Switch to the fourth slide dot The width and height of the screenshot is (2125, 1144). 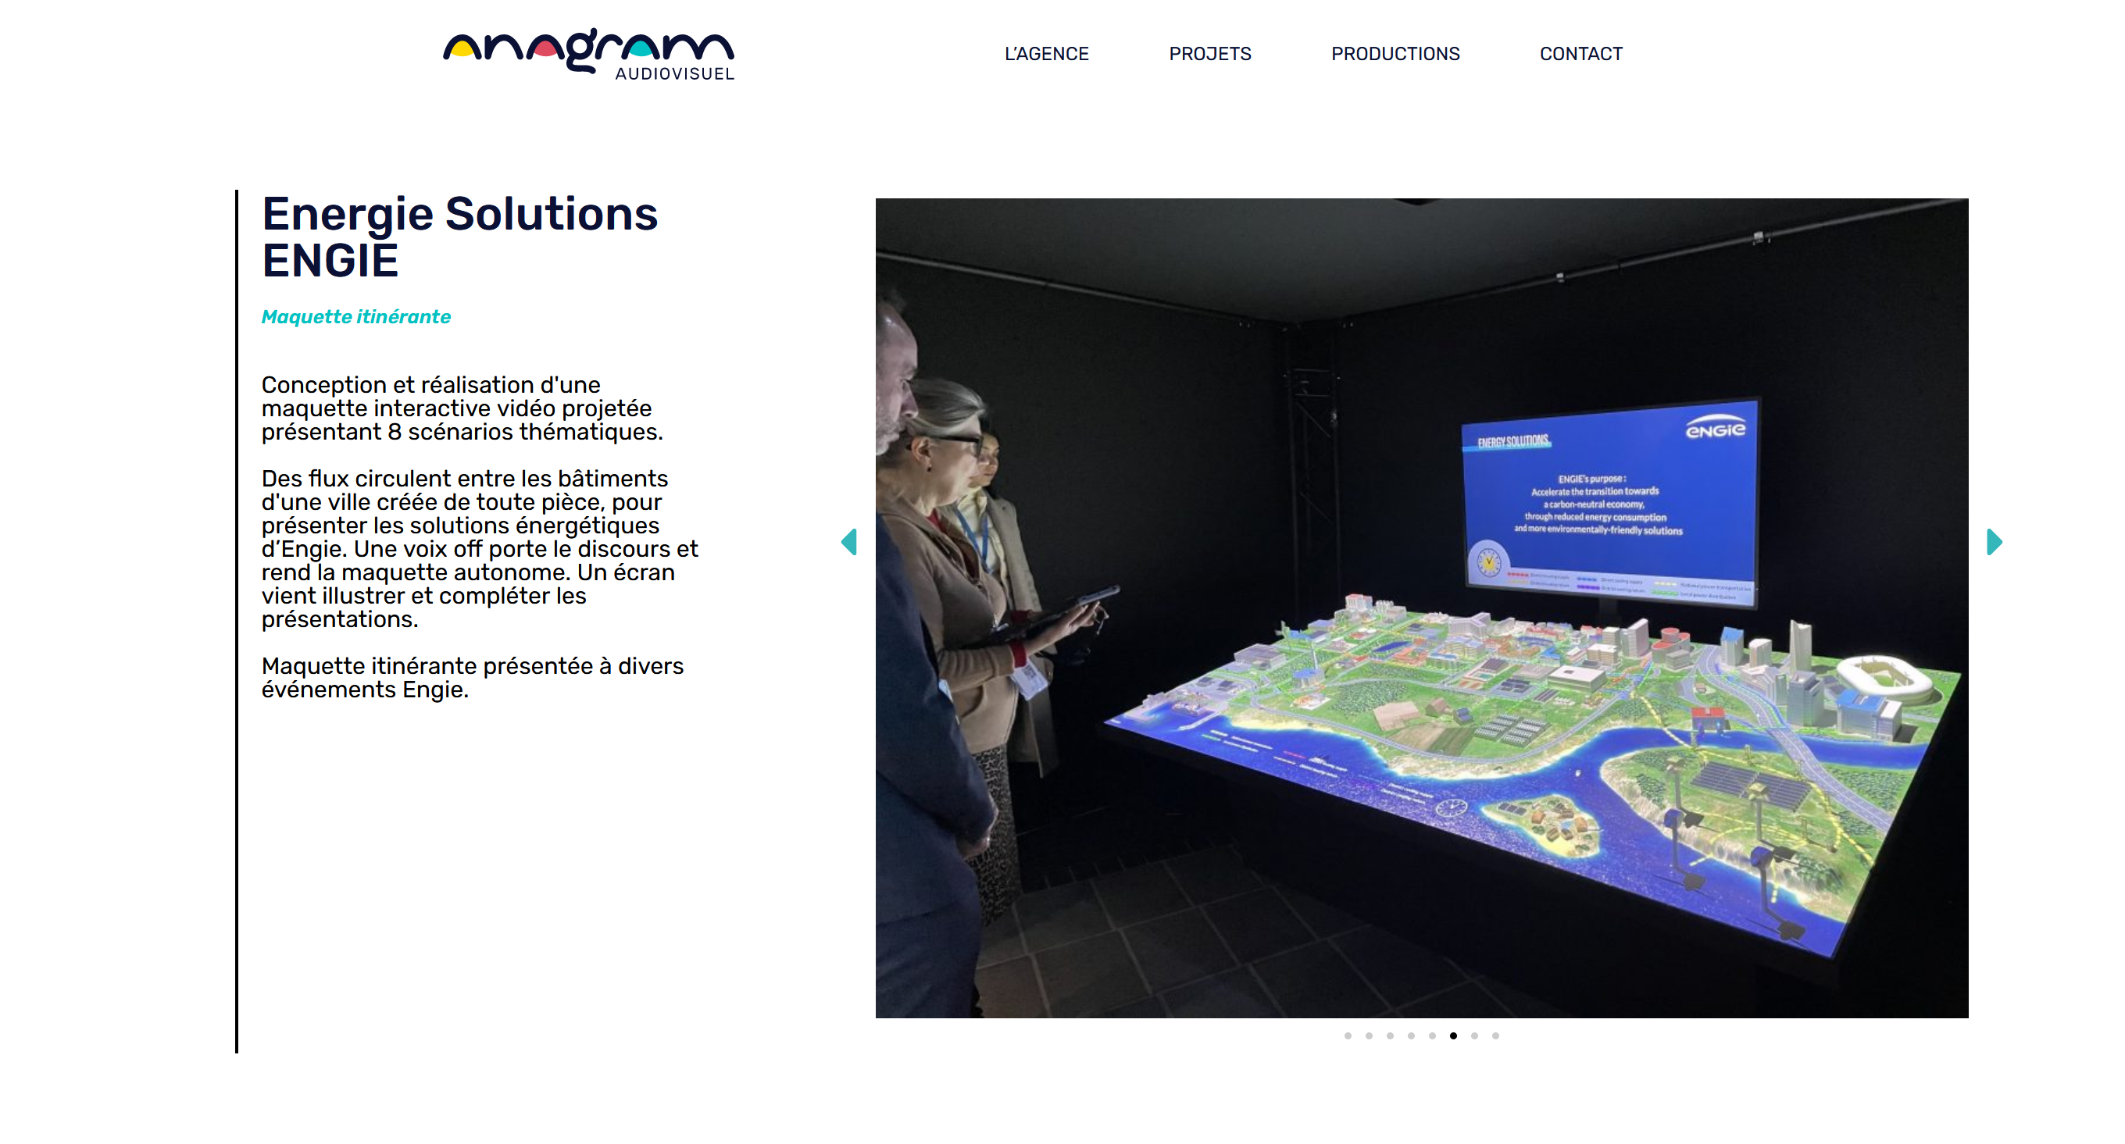coord(1412,1036)
